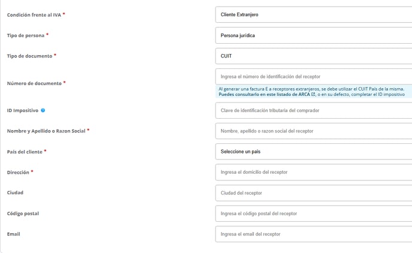The height and width of the screenshot is (253, 412).
Task: Focus the 'código postal del receptor' input
Action: click(313, 213)
